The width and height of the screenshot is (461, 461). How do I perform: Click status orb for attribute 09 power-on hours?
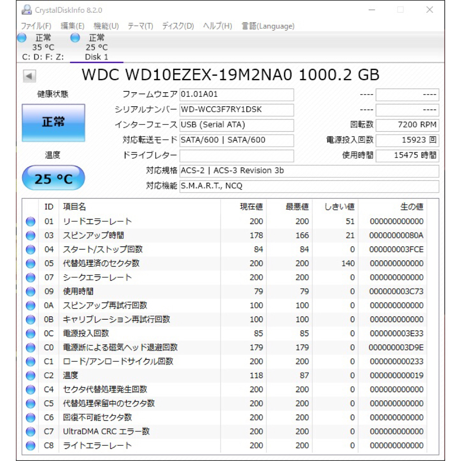click(31, 292)
